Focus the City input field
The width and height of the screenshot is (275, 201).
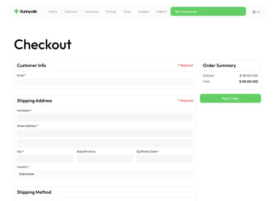45,159
